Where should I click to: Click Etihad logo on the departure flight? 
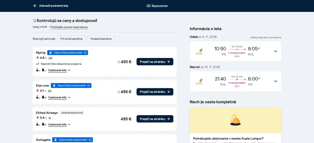click(x=199, y=51)
